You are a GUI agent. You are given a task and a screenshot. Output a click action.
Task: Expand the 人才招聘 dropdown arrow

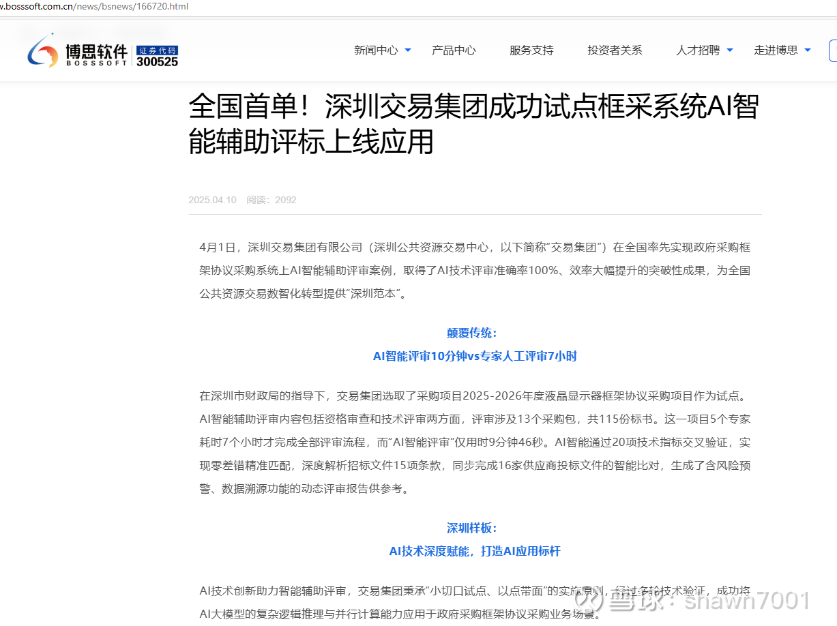[730, 50]
